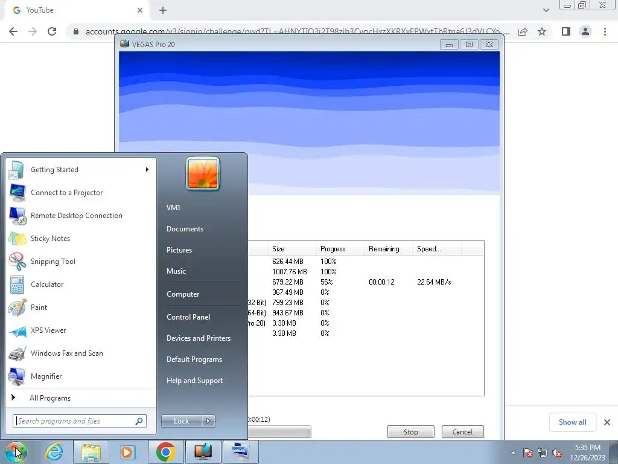Viewport: 618px width, 464px height.
Task: Click the user account picture
Action: [x=203, y=173]
